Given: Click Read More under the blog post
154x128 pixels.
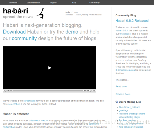Looking at the screenshot, I should pyautogui.click(x=121, y=86).
